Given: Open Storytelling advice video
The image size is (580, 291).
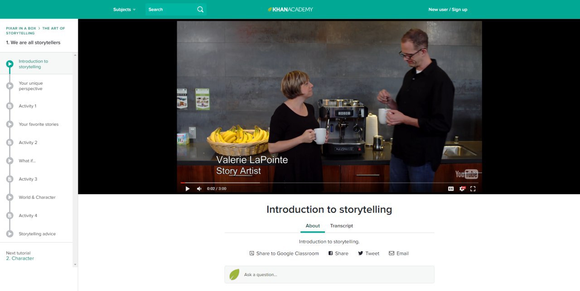Looking at the screenshot, I should (x=36, y=234).
